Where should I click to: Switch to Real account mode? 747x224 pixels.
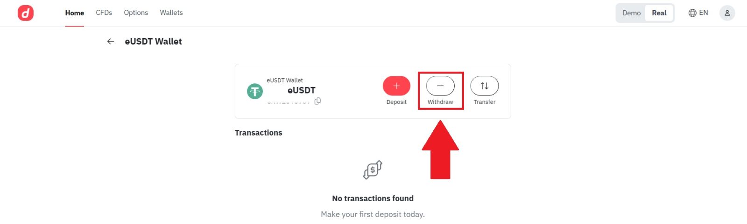click(x=659, y=13)
